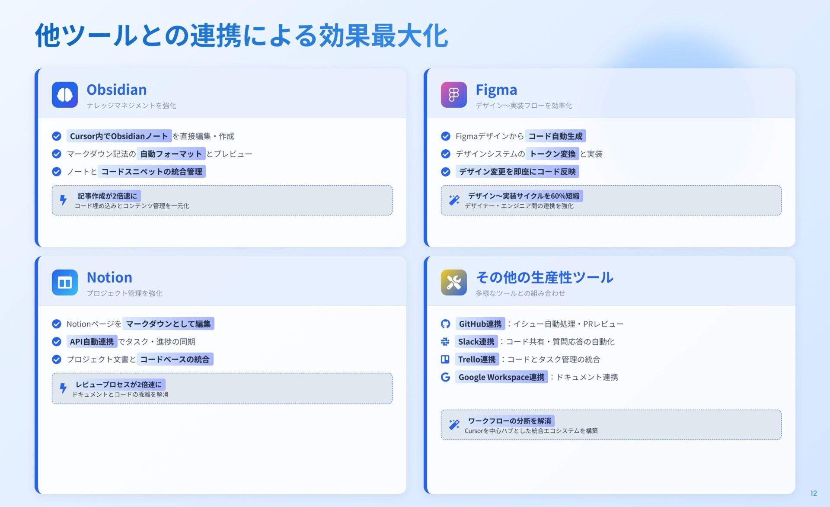Image resolution: width=830 pixels, height=507 pixels.
Task: Click the Trello連携 label
Action: coord(477,359)
